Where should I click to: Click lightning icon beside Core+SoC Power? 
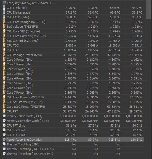[x=4, y=107]
